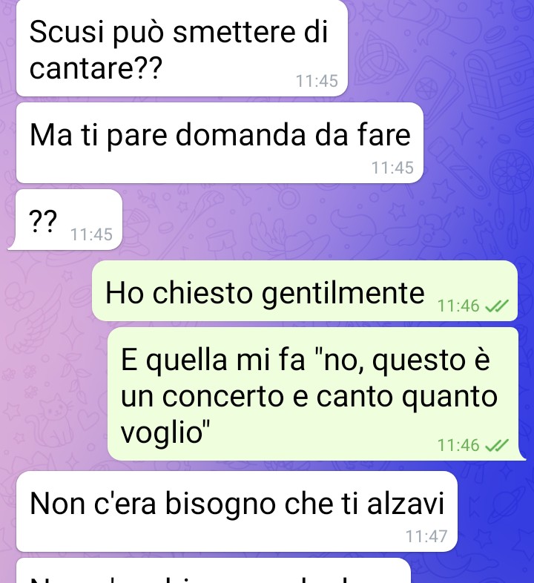Click read checkmarks on the concerto message
Viewport: 534px width, 583px height.
tap(497, 445)
